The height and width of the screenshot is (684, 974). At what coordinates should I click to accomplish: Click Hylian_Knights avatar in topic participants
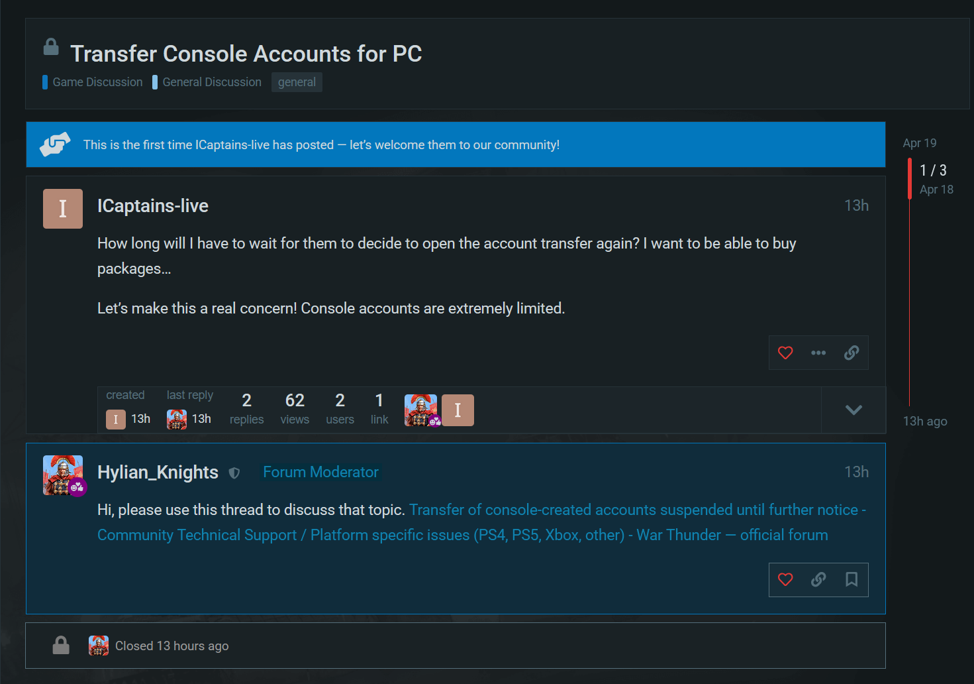pos(420,410)
